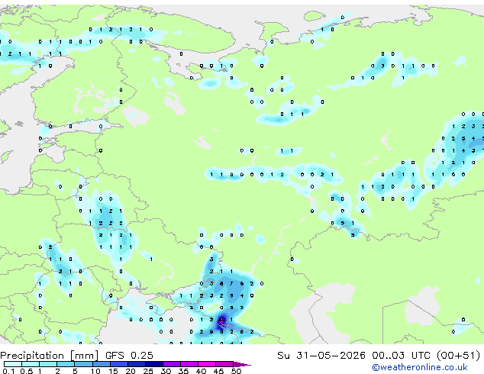Click the '30' legend scale label
Image resolution: width=484 pixels, height=374 pixels.
166,371
